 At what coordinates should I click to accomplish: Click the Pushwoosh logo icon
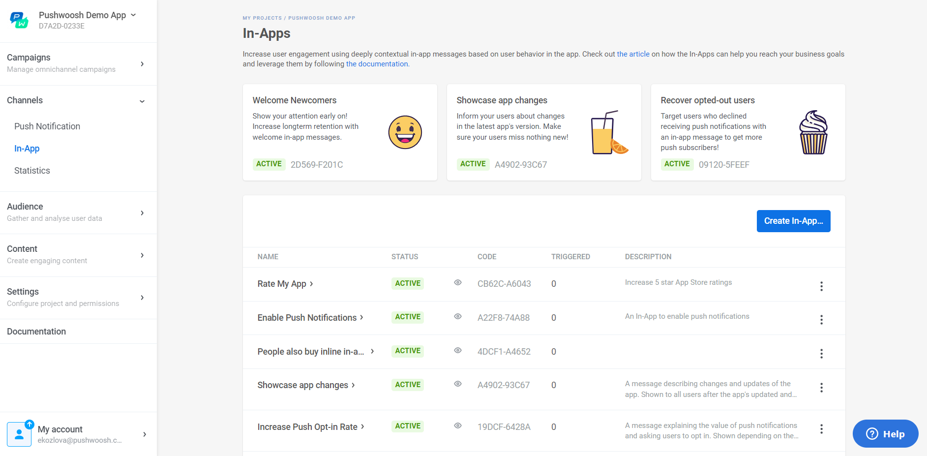pyautogui.click(x=19, y=20)
